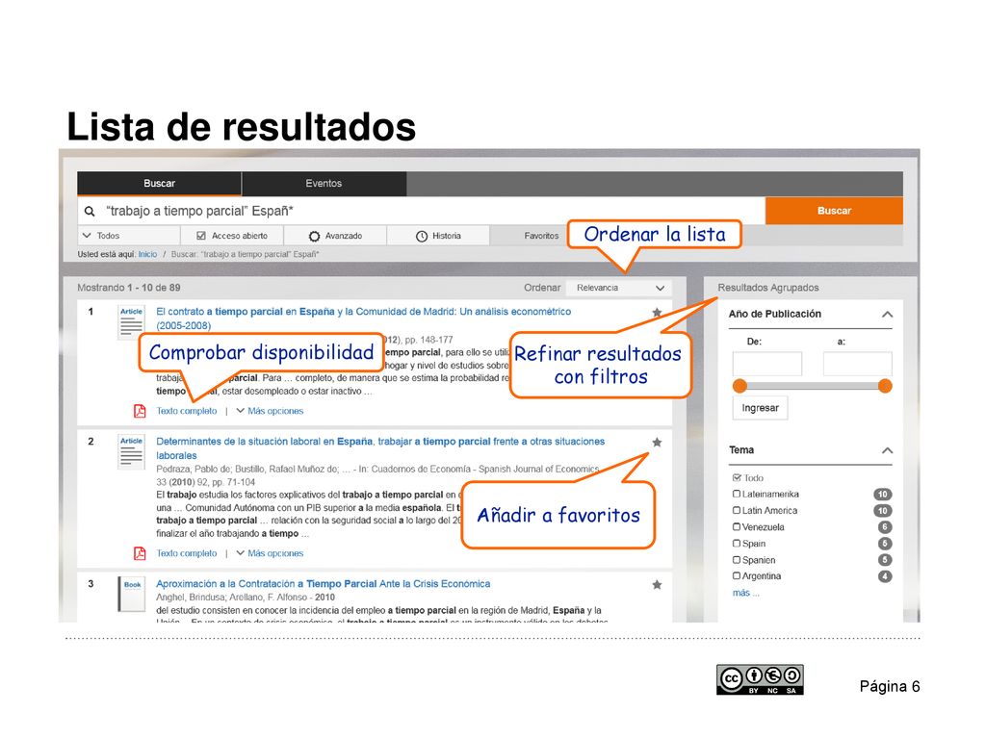The height and width of the screenshot is (739, 986).
Task: Click the 'a:' year input field
Action: [858, 364]
